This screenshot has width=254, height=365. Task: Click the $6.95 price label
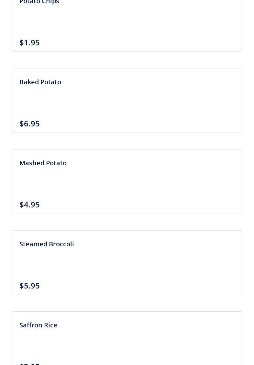click(29, 124)
